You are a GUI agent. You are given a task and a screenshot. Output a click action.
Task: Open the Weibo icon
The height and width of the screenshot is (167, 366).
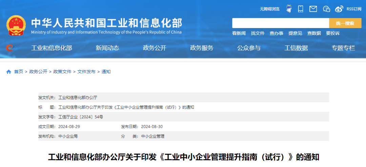point(339,9)
